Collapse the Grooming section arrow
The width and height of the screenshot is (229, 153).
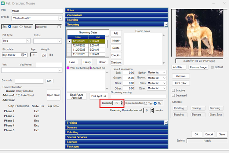[166, 25]
